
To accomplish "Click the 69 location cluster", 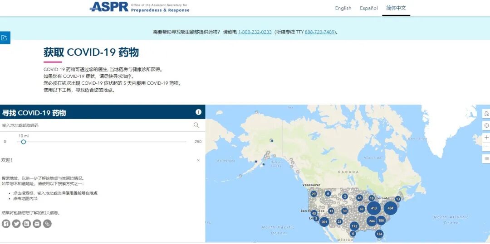I will tap(362, 209).
